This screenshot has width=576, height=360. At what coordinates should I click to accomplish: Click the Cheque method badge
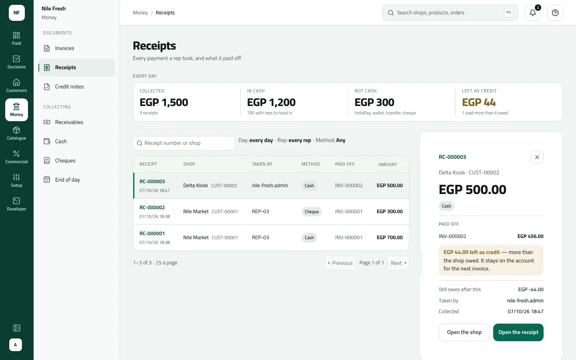pos(312,212)
